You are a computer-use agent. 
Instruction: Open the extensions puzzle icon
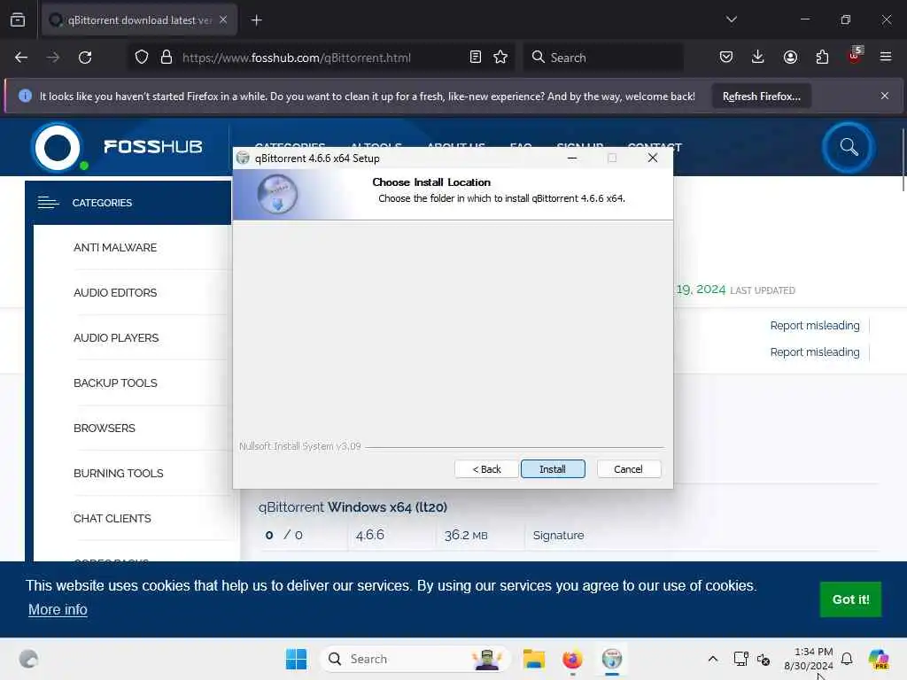[822, 58]
